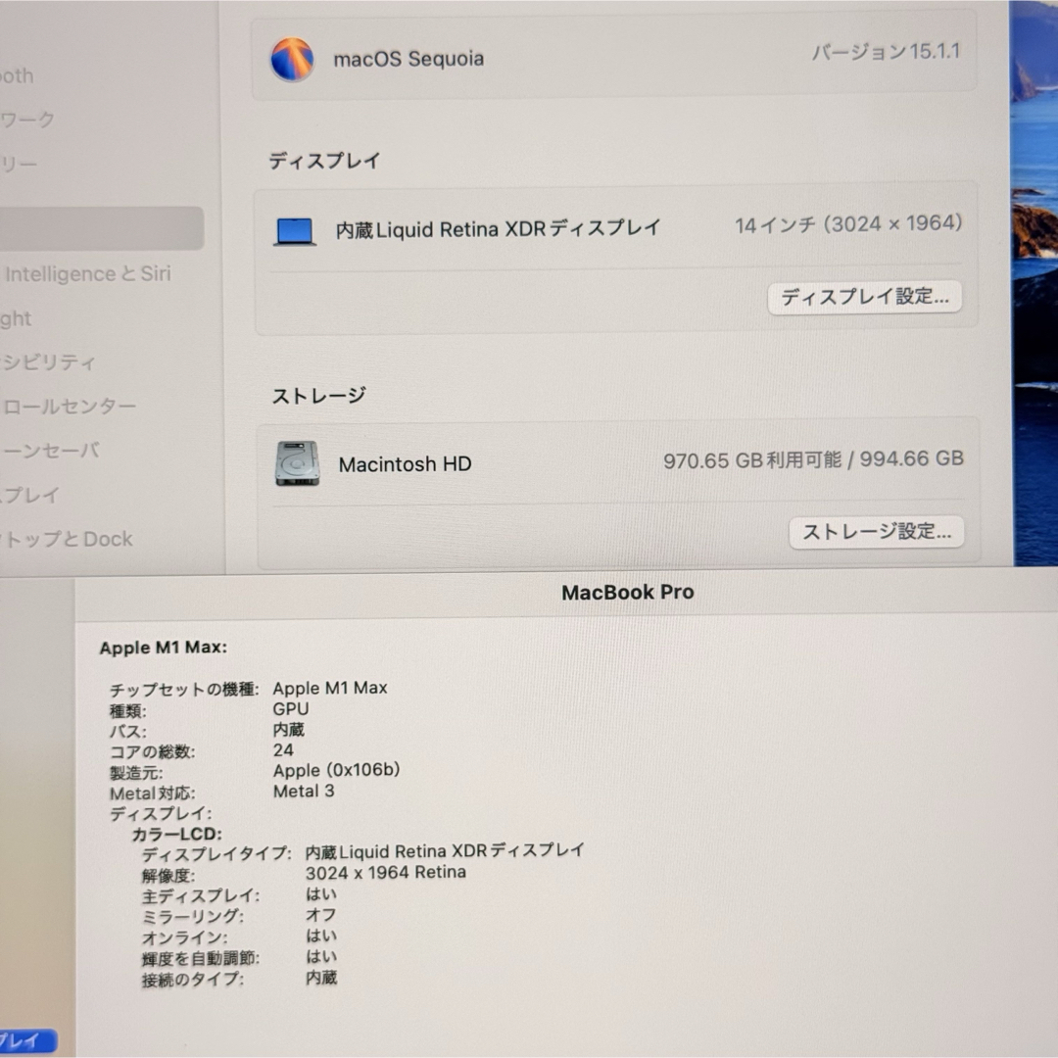Click the コアの総数 value 24

pos(283,750)
